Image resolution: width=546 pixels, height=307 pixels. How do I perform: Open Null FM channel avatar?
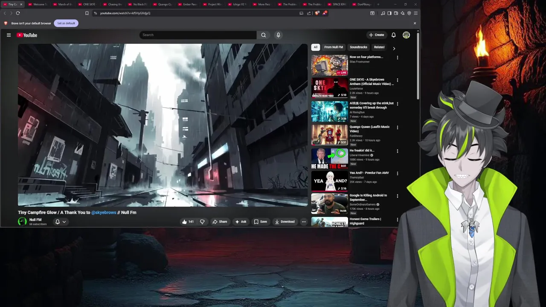pyautogui.click(x=22, y=221)
